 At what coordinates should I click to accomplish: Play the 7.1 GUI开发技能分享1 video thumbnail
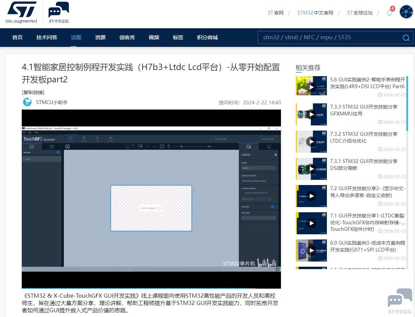pos(311,223)
